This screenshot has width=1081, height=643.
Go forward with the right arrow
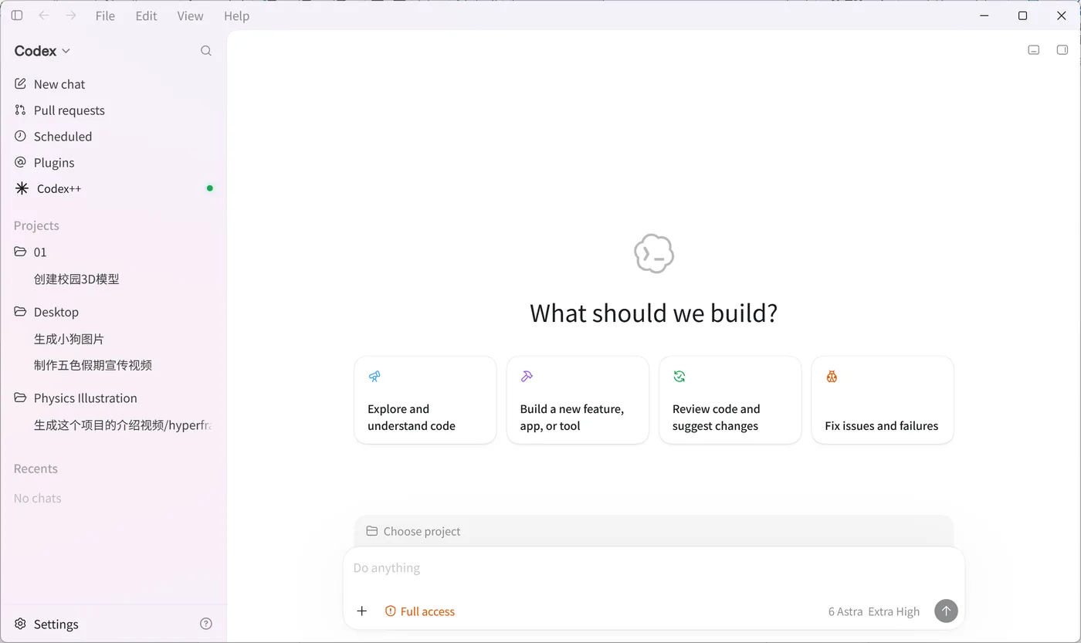pos(71,15)
